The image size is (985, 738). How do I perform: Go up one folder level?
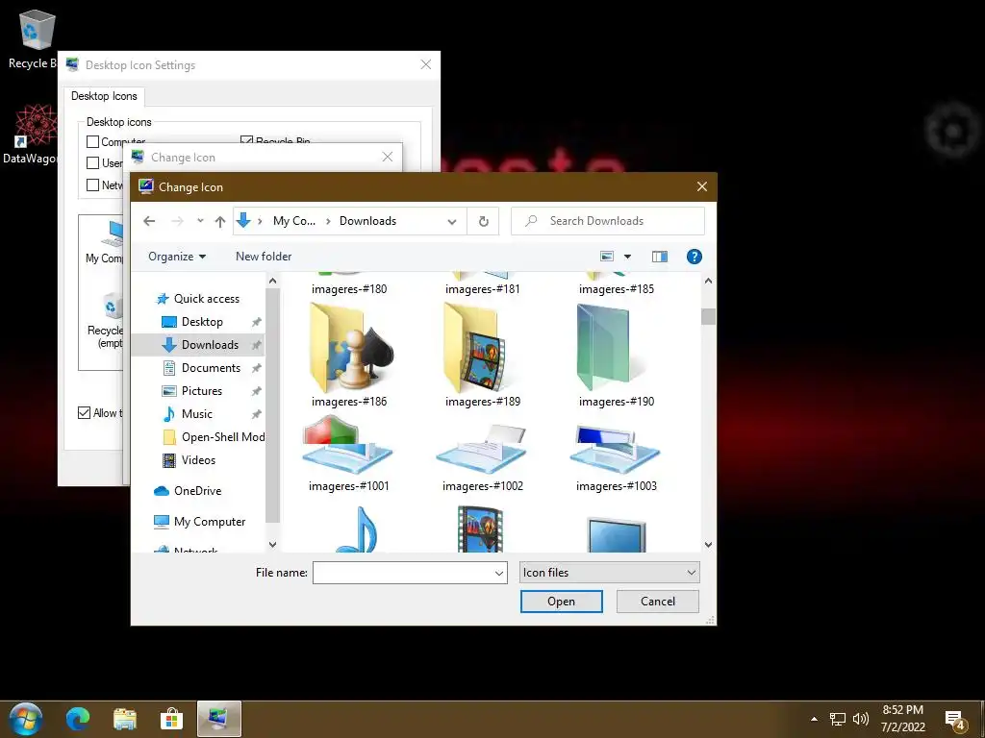tap(220, 221)
